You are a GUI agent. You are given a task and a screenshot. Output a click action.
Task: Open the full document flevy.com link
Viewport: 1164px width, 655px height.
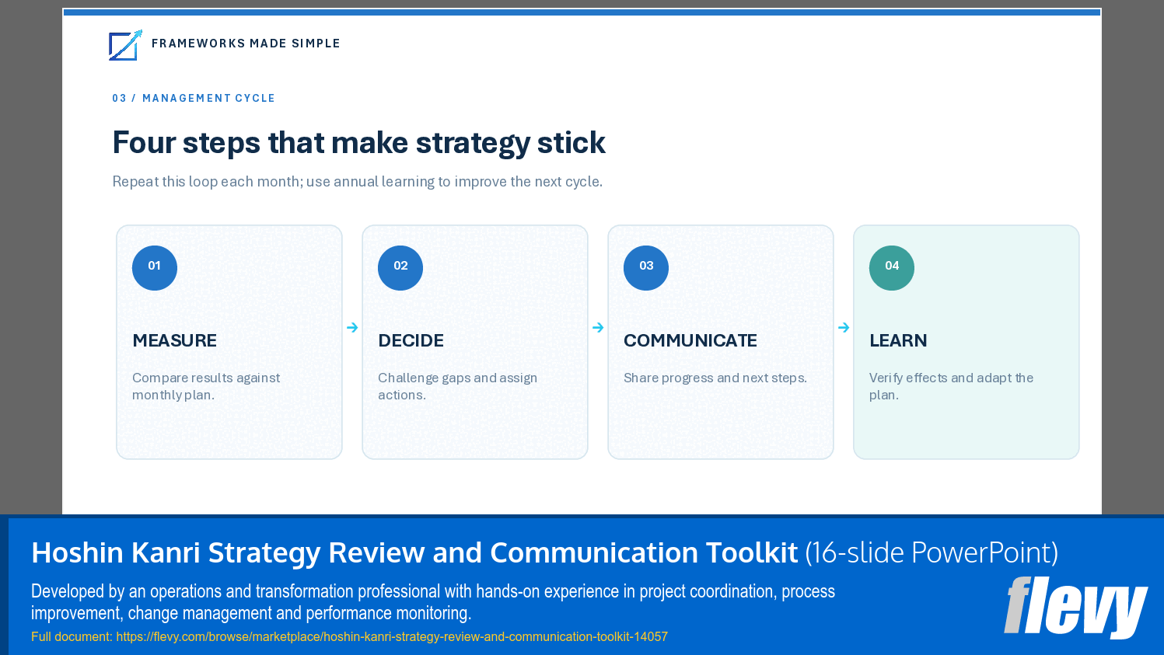coord(392,636)
